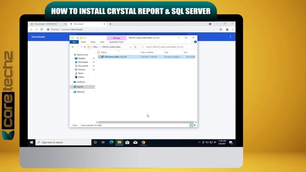Select the CRRuntime_64bit_13_0_24 installer file
The image size is (306, 172).
115,57
